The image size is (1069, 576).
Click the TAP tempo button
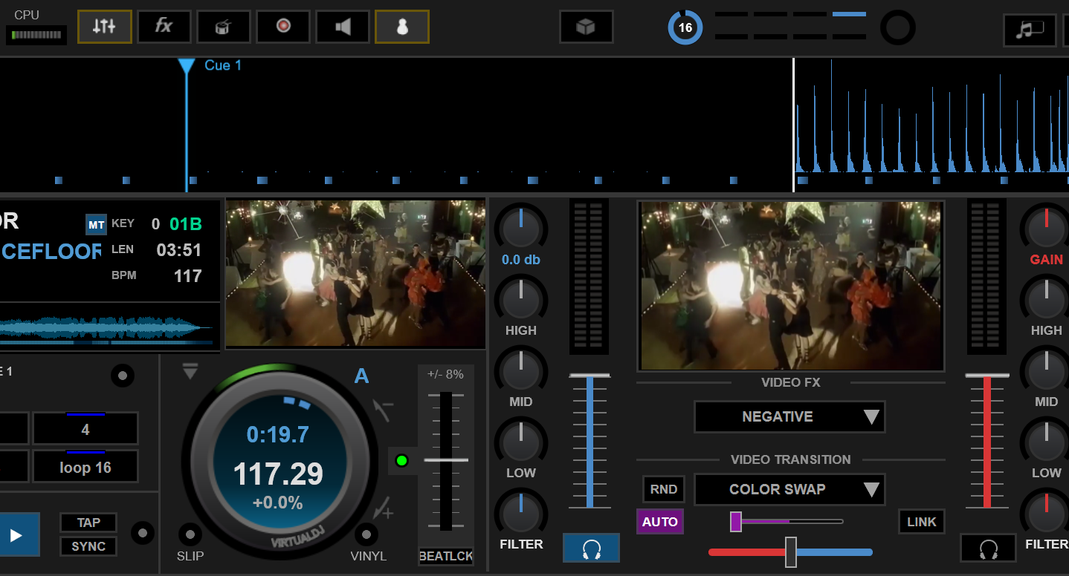coord(88,523)
